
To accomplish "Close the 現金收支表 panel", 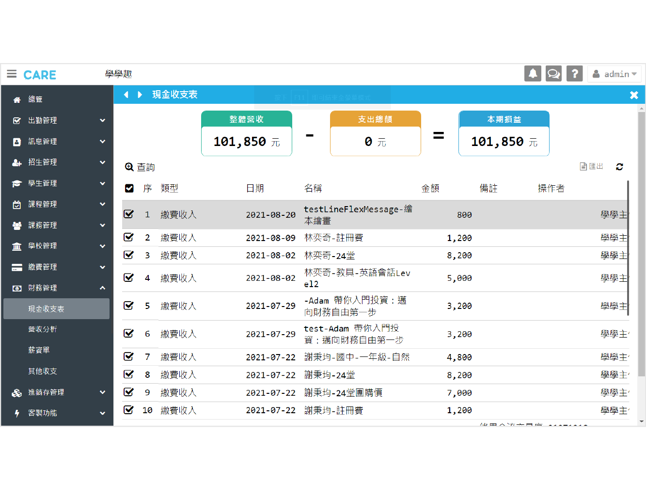I will (x=634, y=95).
